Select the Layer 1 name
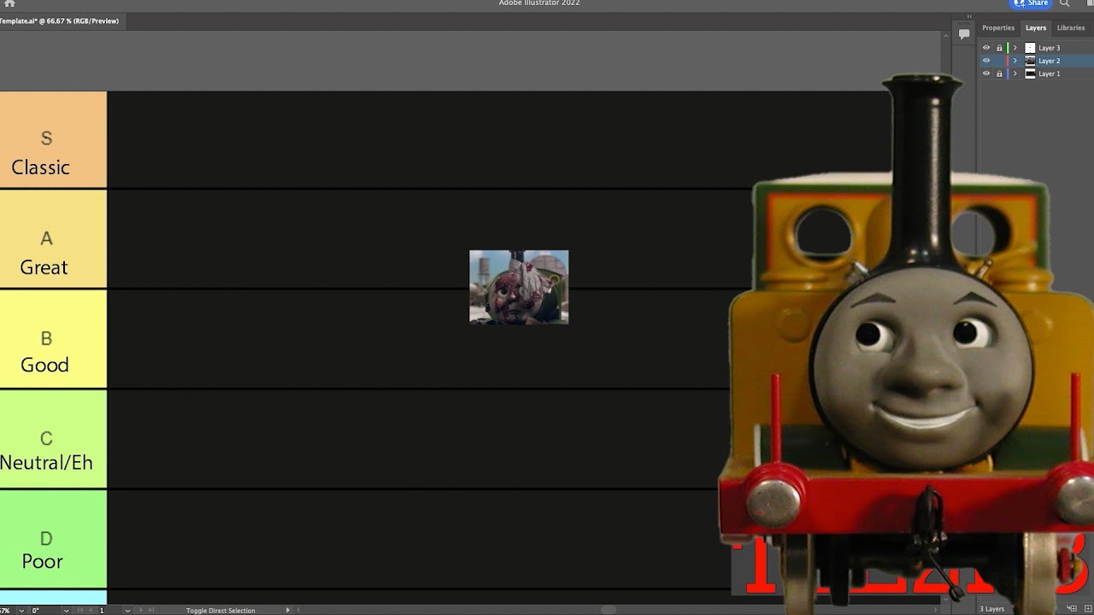Image resolution: width=1094 pixels, height=615 pixels. point(1049,73)
